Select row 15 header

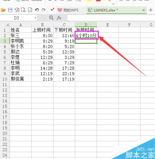[x=5, y=106]
